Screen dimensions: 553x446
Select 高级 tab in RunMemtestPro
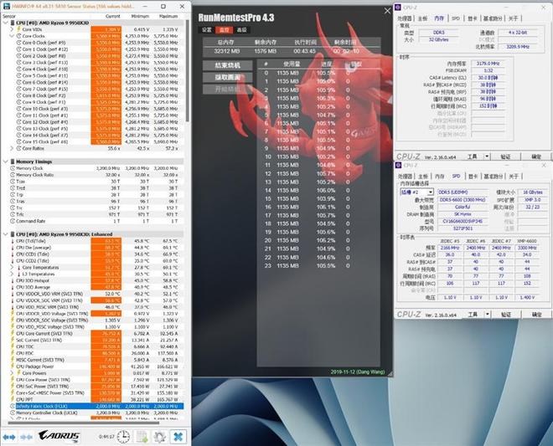pyautogui.click(x=240, y=30)
